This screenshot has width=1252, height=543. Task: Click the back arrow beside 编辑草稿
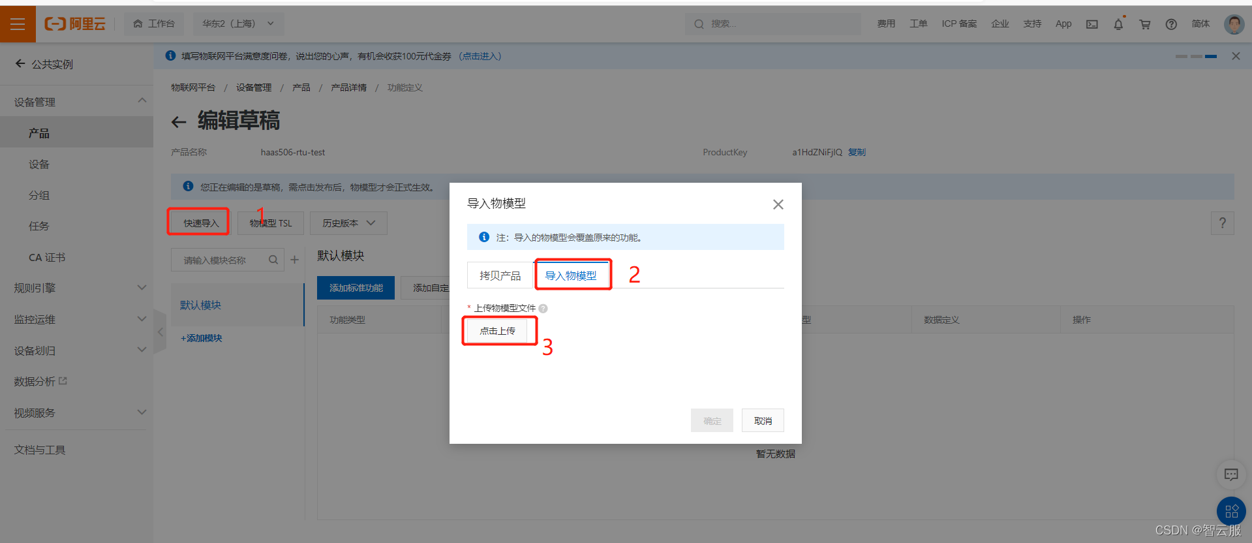tap(179, 121)
